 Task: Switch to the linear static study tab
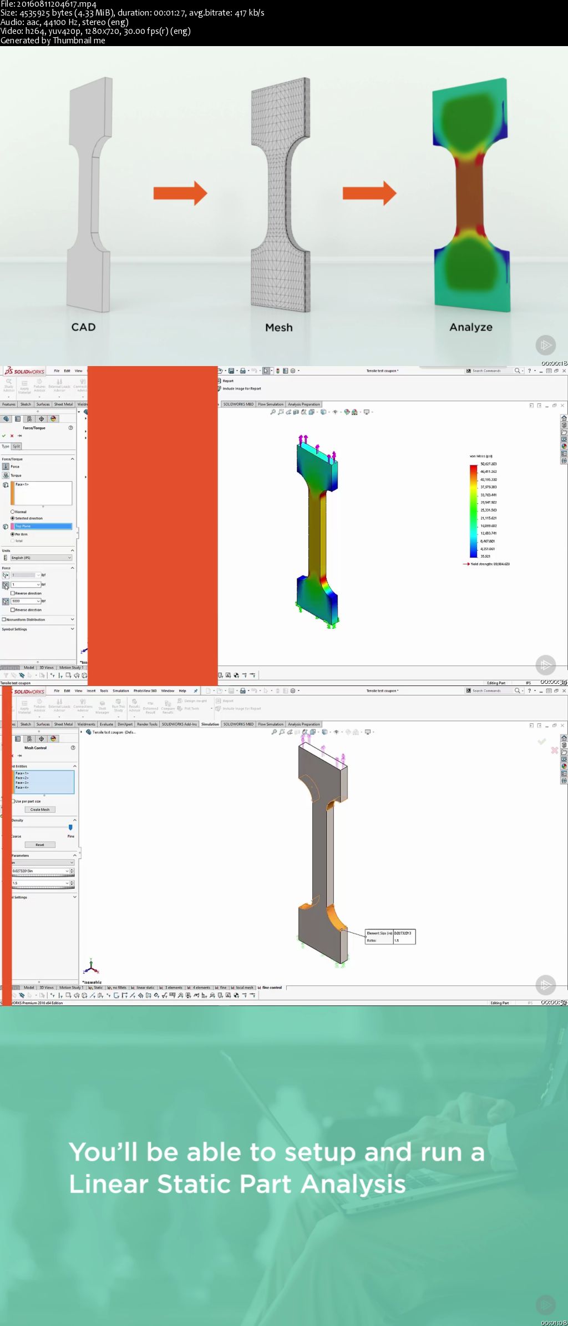coord(143,988)
